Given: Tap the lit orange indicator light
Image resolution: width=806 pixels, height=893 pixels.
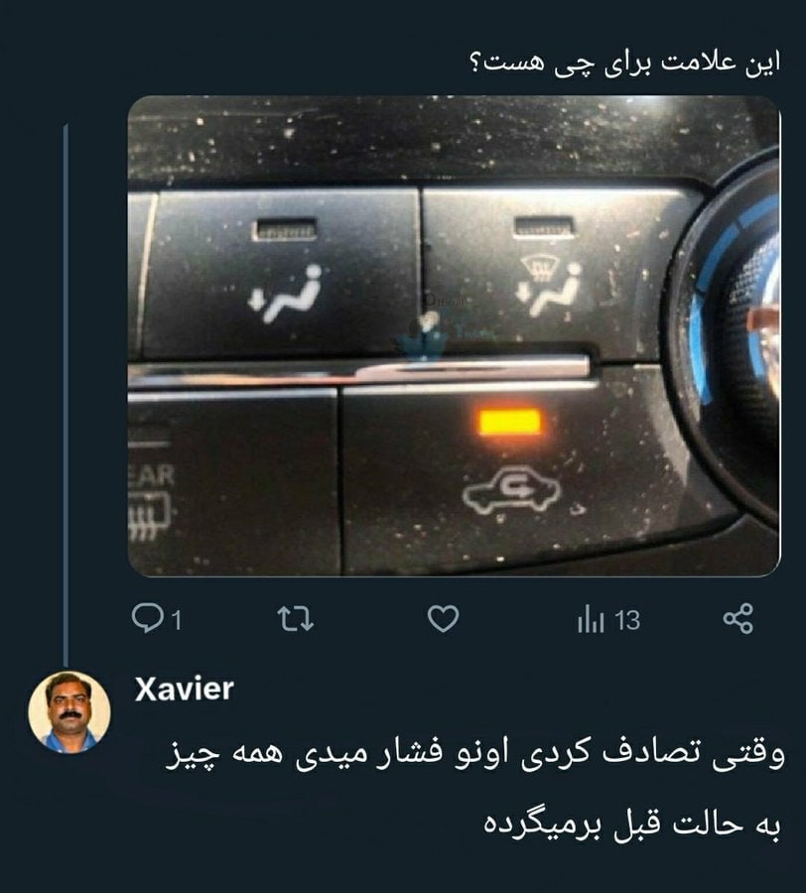Looking at the screenshot, I should (510, 422).
